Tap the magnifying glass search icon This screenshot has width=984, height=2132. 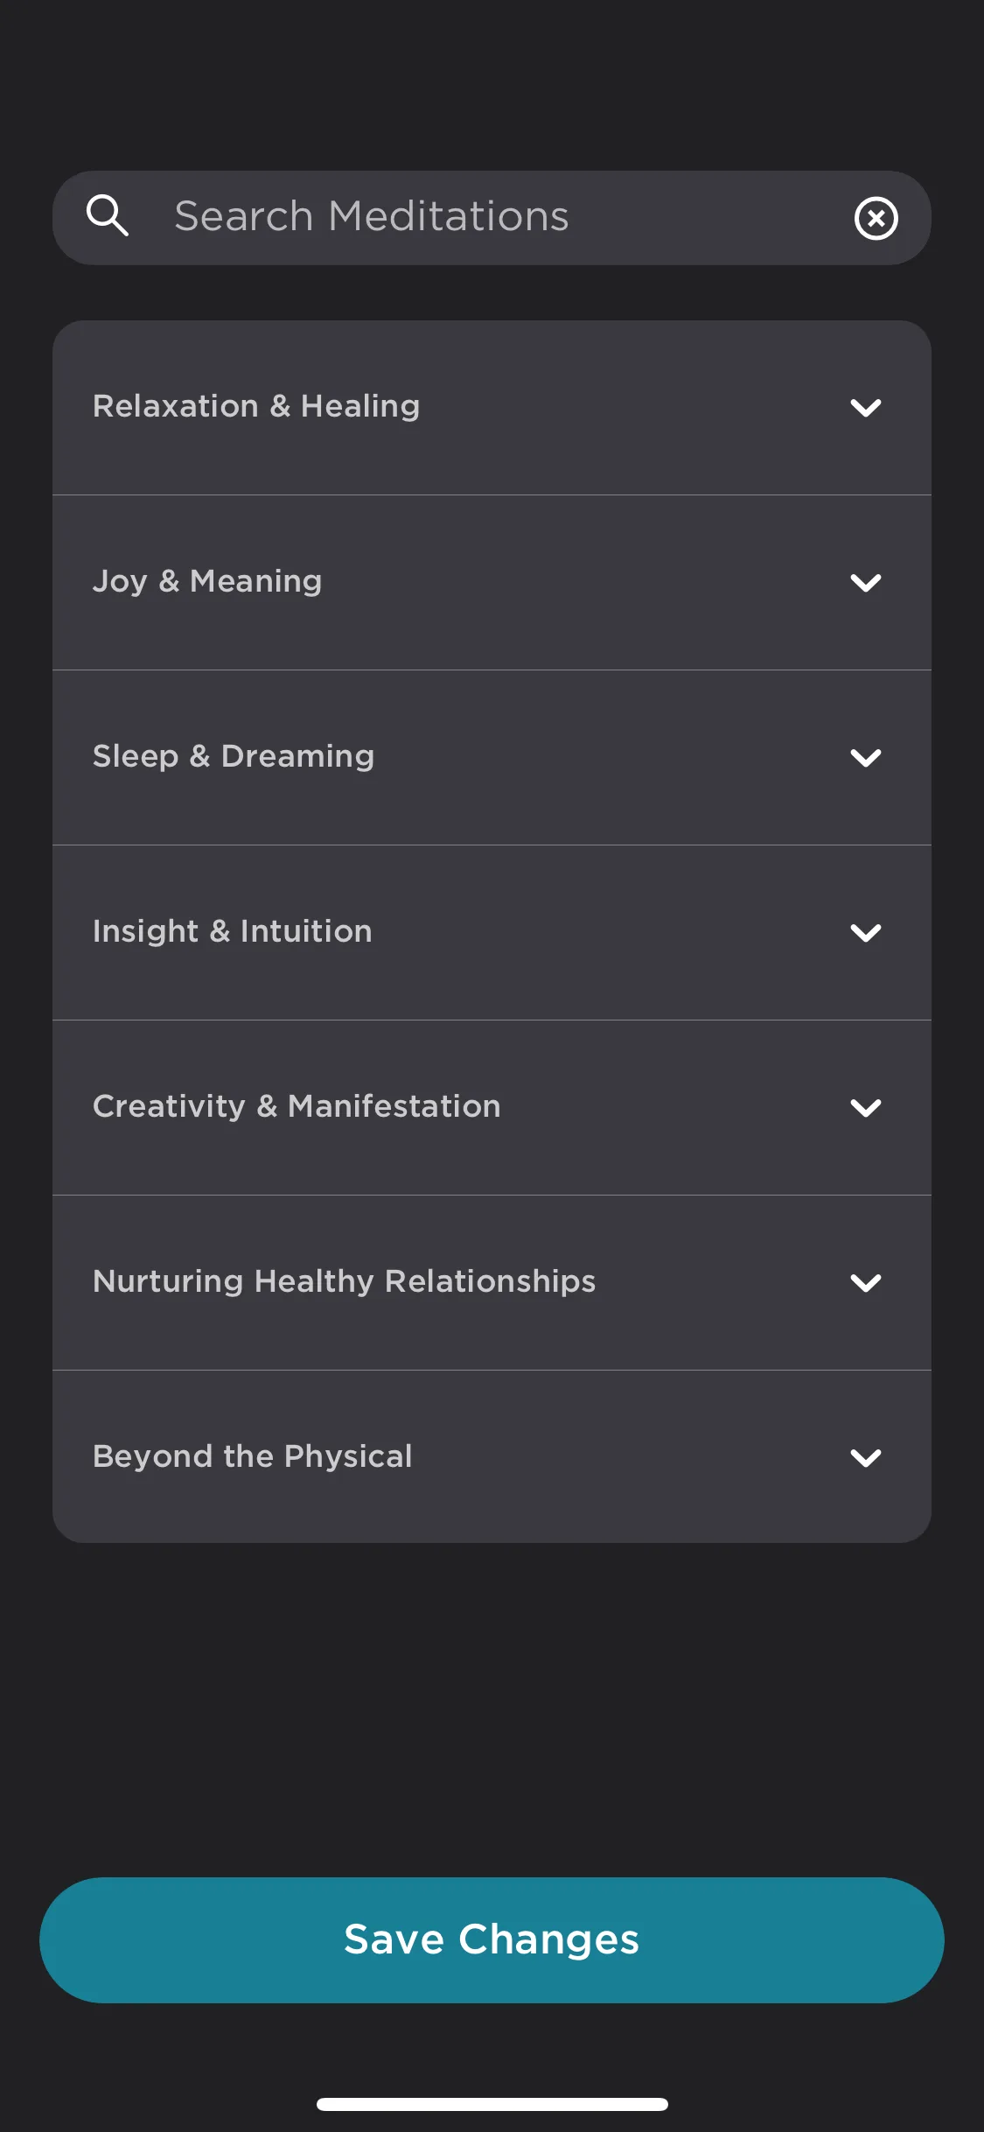pyautogui.click(x=108, y=215)
